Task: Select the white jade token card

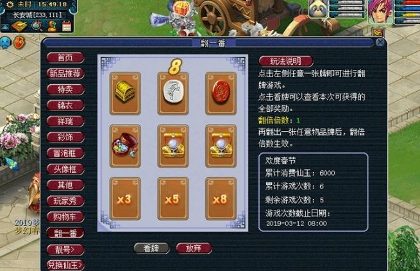Action: click(173, 93)
